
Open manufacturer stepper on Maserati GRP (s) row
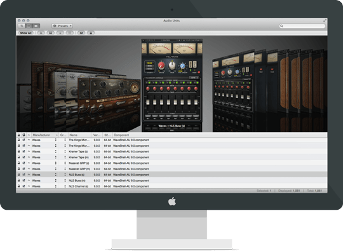(x=56, y=163)
